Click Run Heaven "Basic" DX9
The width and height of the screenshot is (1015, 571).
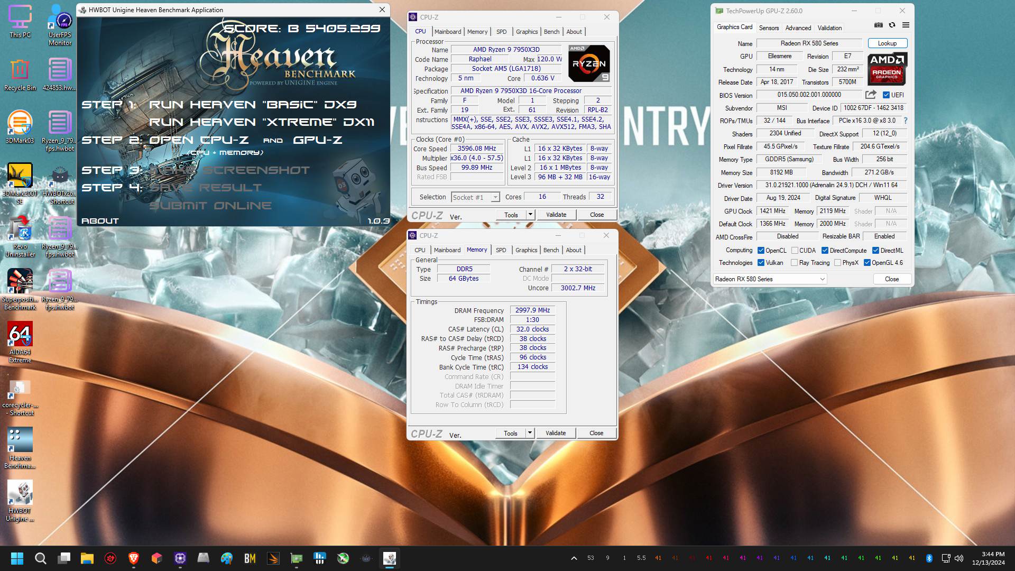tap(253, 105)
